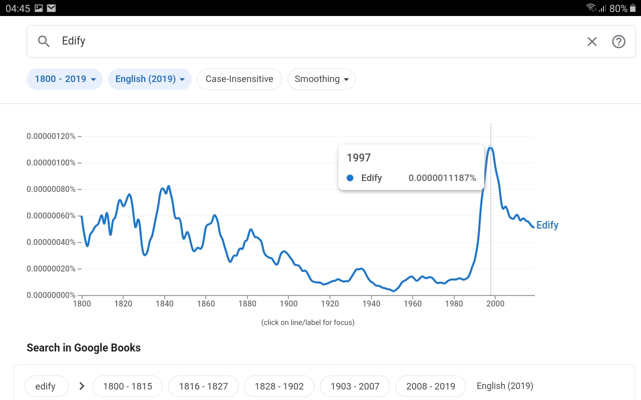Focus the Edify line label on chart
The width and height of the screenshot is (641, 400).
547,225
